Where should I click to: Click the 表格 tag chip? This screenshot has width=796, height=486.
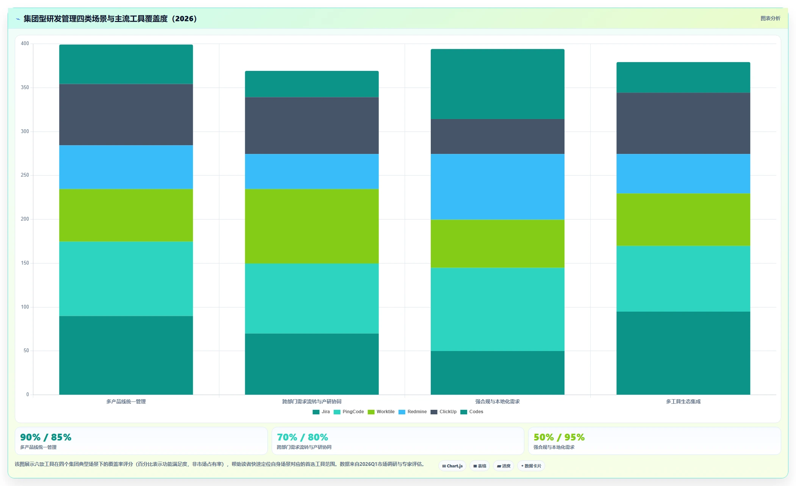coord(480,466)
